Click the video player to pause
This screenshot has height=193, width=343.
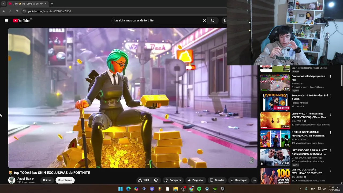click(x=133, y=98)
